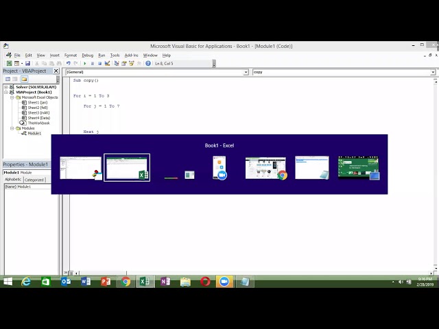Viewport: 439px width, 329px height.
Task: Select Sheet4 (Data) in project tree
Action: pyautogui.click(x=39, y=118)
